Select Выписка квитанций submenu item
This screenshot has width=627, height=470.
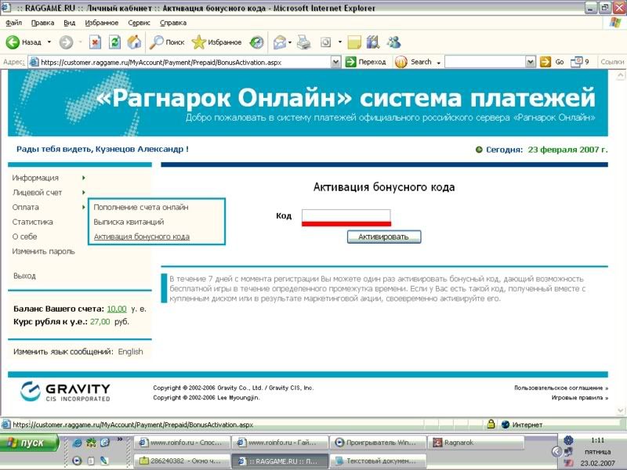pos(129,222)
